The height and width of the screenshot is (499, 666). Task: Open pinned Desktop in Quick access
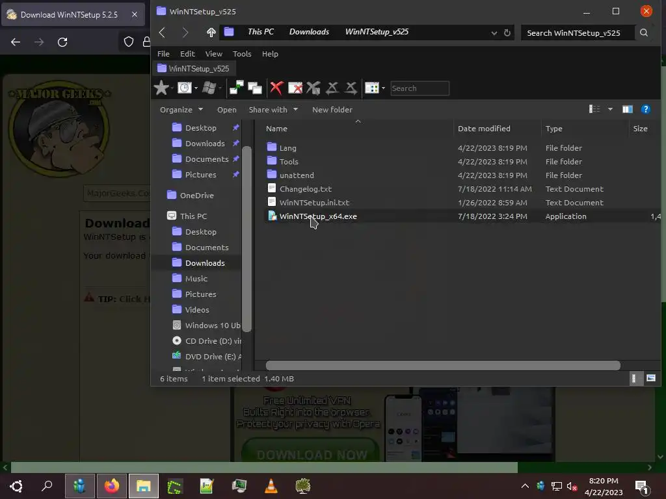(x=200, y=128)
